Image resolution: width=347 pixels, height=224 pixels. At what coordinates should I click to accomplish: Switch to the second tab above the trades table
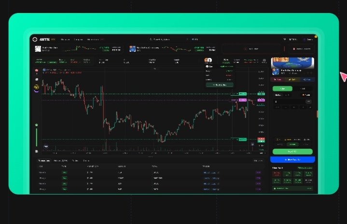point(60,161)
